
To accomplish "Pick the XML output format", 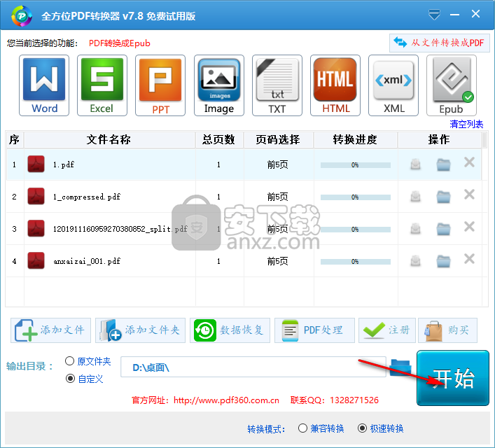I will (x=393, y=85).
